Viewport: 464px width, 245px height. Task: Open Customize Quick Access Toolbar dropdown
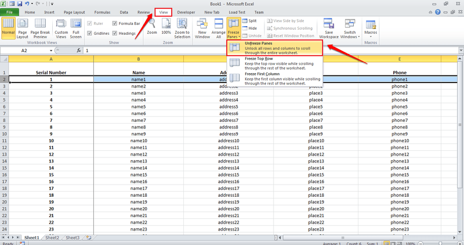(x=52, y=4)
